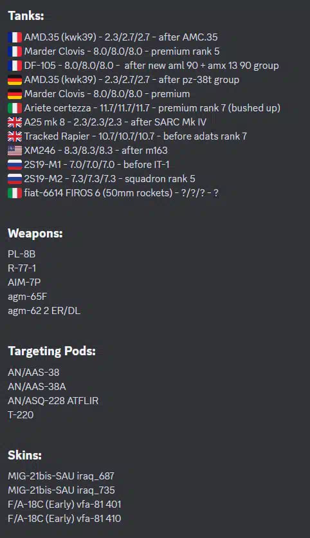
Task: Click the Targeting Pods: heading
Action: 52,351
